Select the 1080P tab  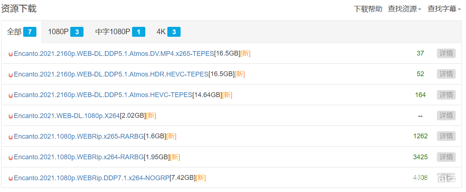(65, 32)
